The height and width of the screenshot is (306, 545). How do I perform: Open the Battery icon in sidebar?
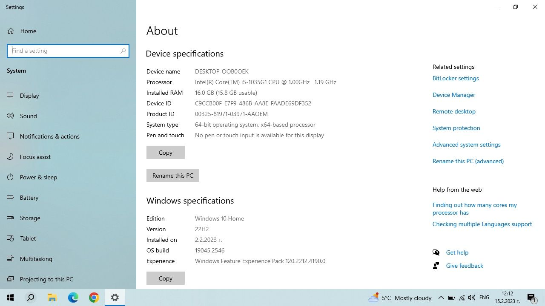[11, 198]
